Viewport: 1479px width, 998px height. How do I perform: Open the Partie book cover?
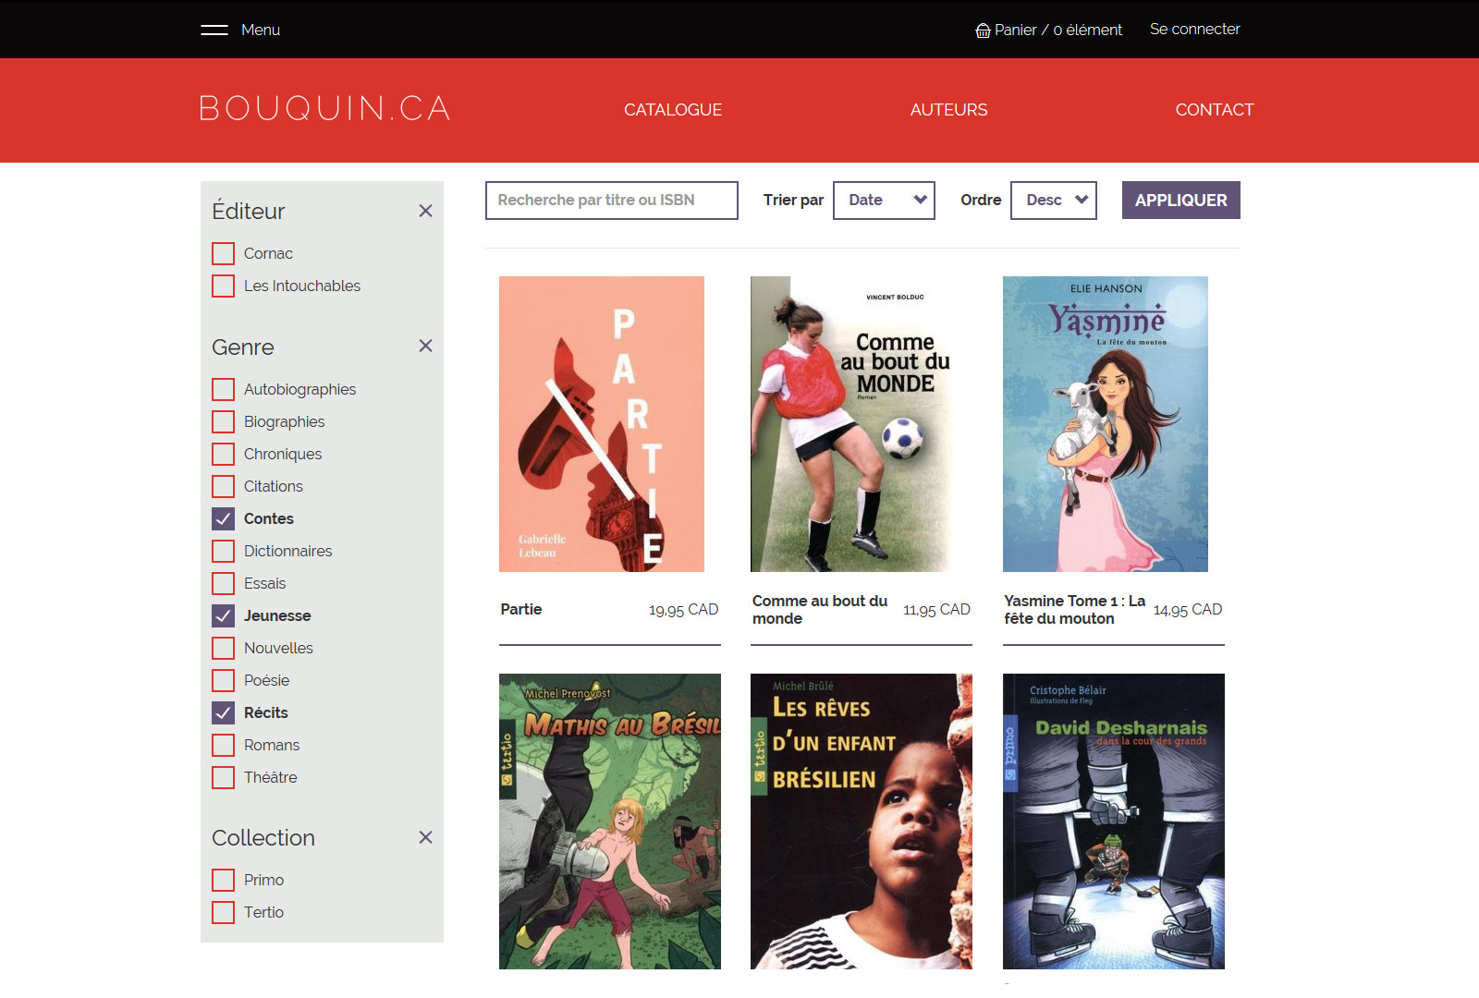602,424
